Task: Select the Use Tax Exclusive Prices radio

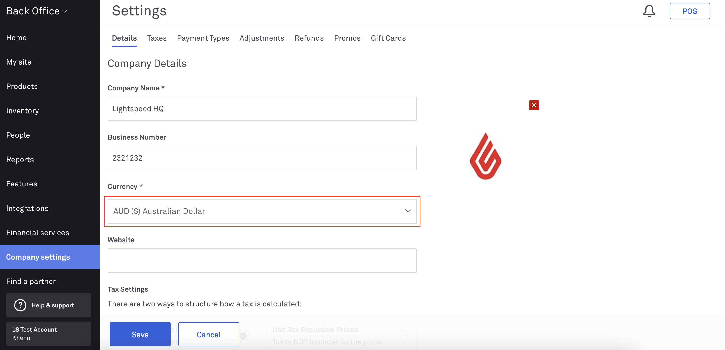Action: point(401,336)
